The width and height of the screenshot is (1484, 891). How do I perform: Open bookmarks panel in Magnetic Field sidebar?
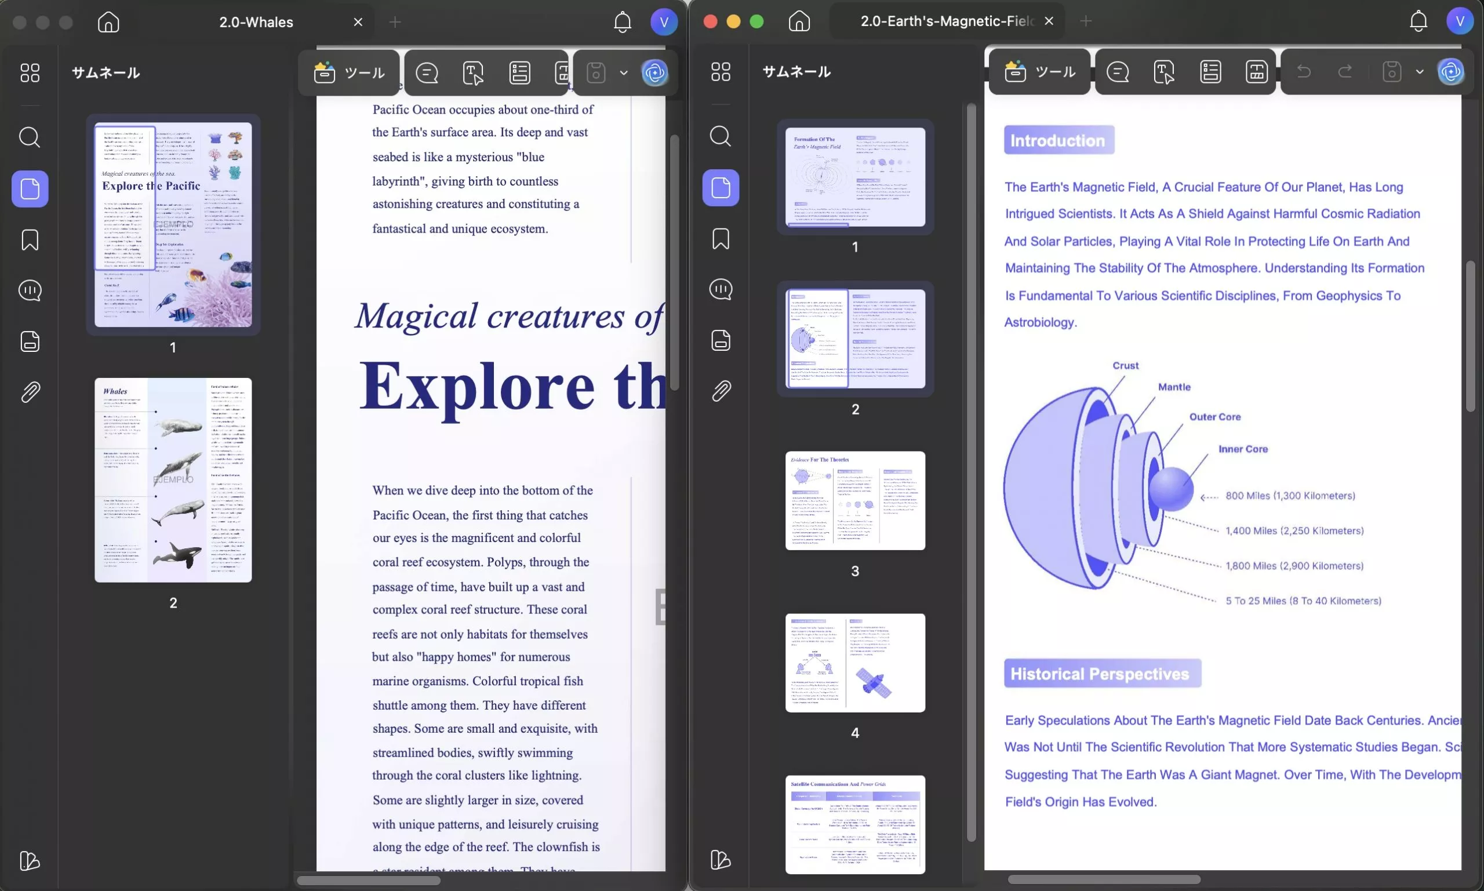pyautogui.click(x=721, y=239)
